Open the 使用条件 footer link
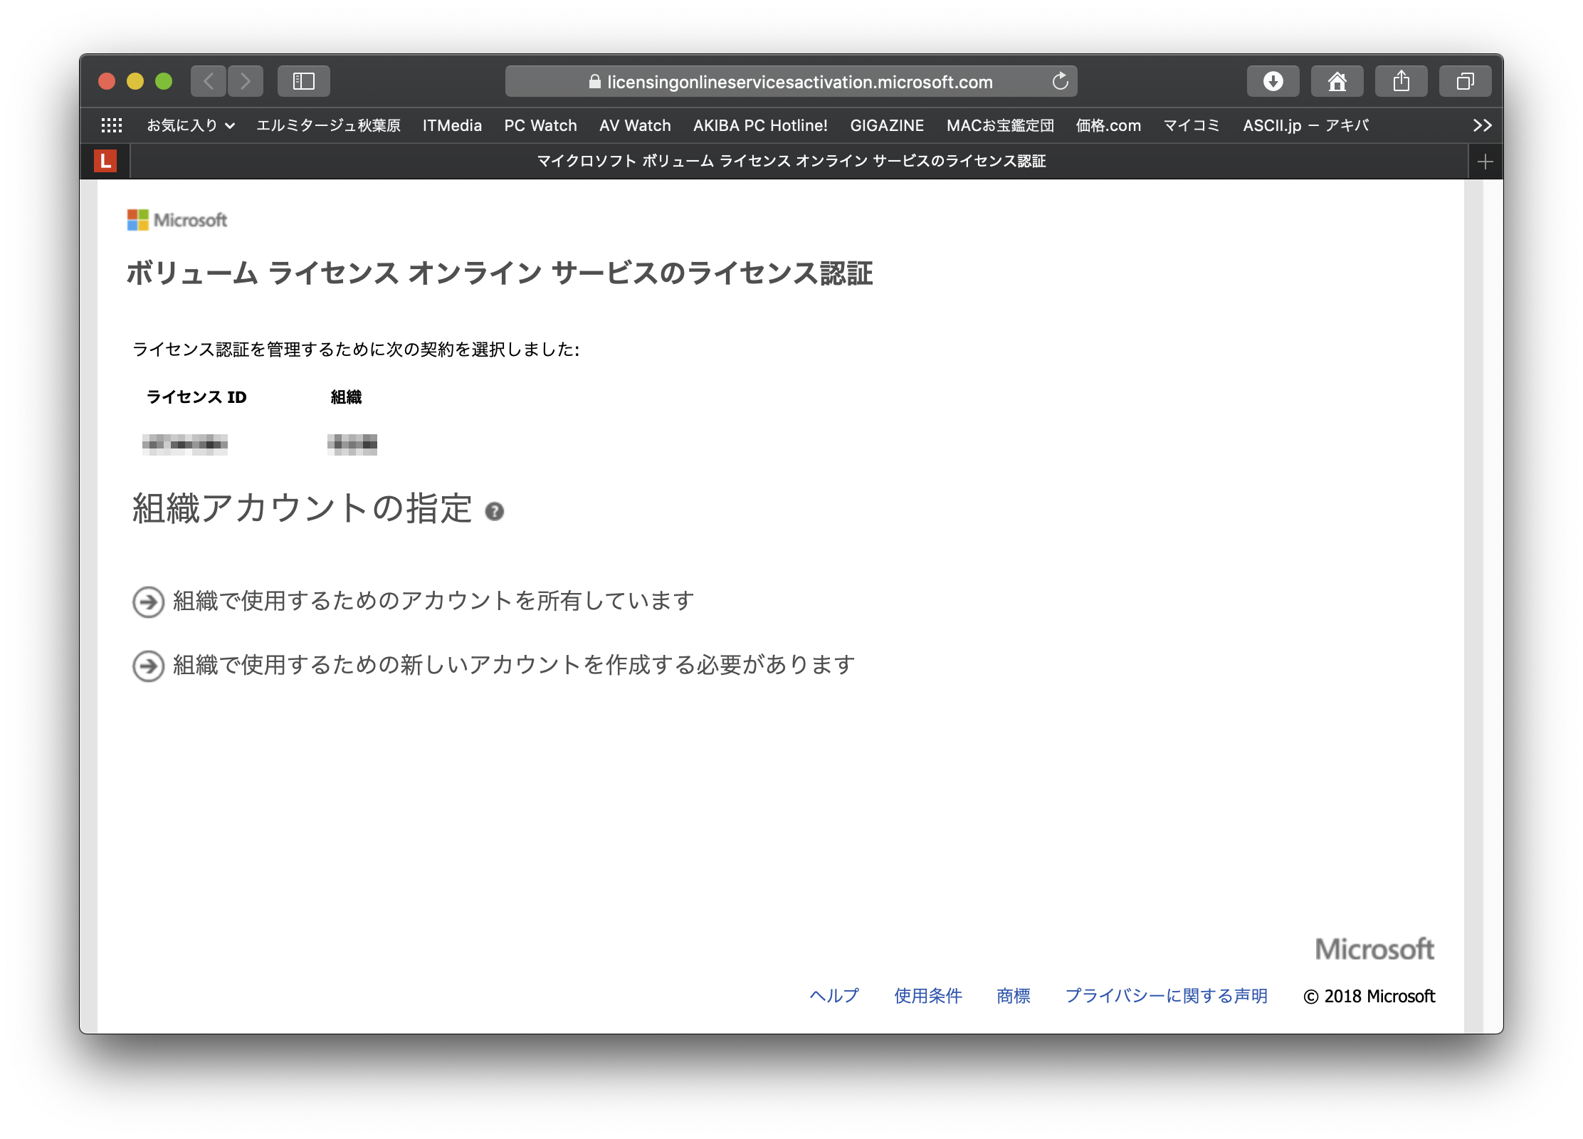This screenshot has height=1139, width=1583. coord(928,995)
